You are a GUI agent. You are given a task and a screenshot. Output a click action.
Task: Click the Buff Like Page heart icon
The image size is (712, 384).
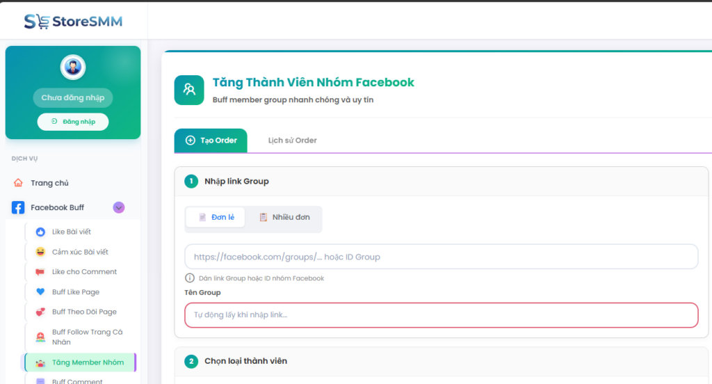click(40, 292)
